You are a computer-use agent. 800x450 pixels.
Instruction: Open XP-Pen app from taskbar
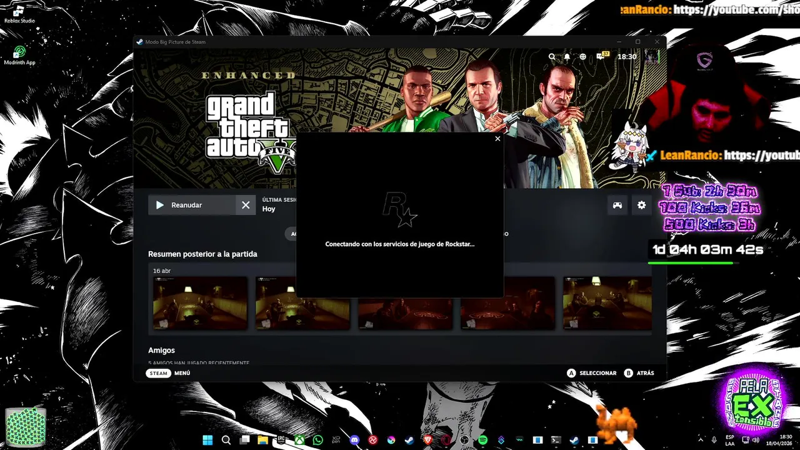[x=336, y=440]
